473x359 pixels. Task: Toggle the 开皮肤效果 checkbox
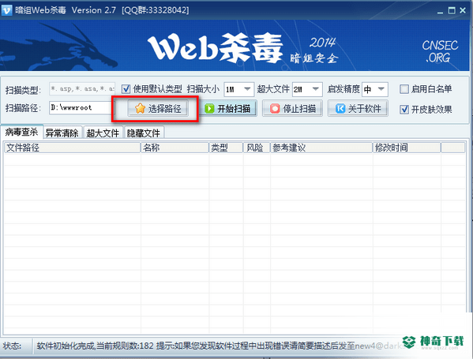(x=404, y=109)
